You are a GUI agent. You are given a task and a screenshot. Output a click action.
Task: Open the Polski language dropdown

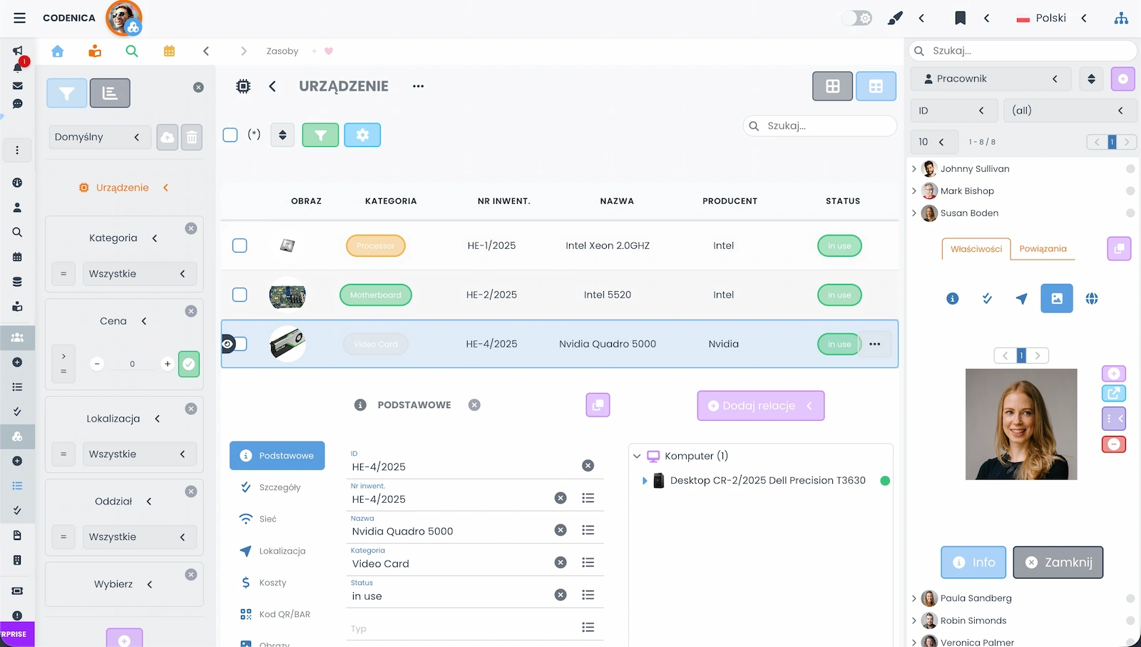click(1051, 19)
